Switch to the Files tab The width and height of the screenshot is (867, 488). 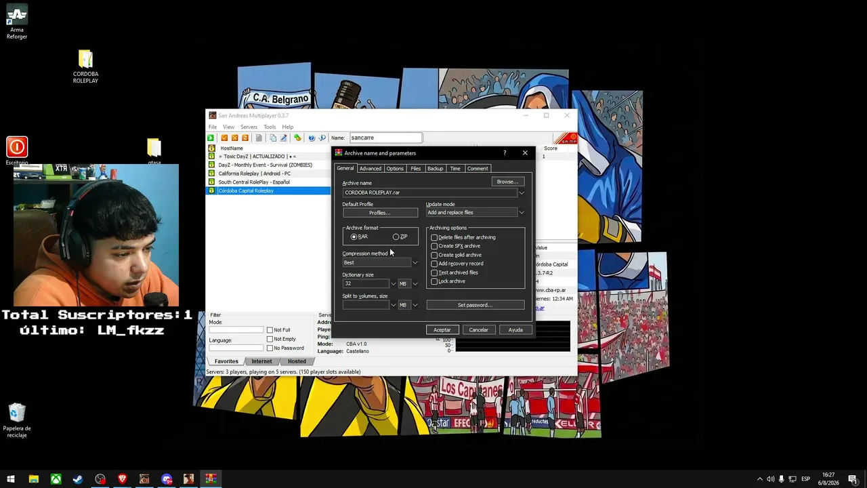pos(416,169)
